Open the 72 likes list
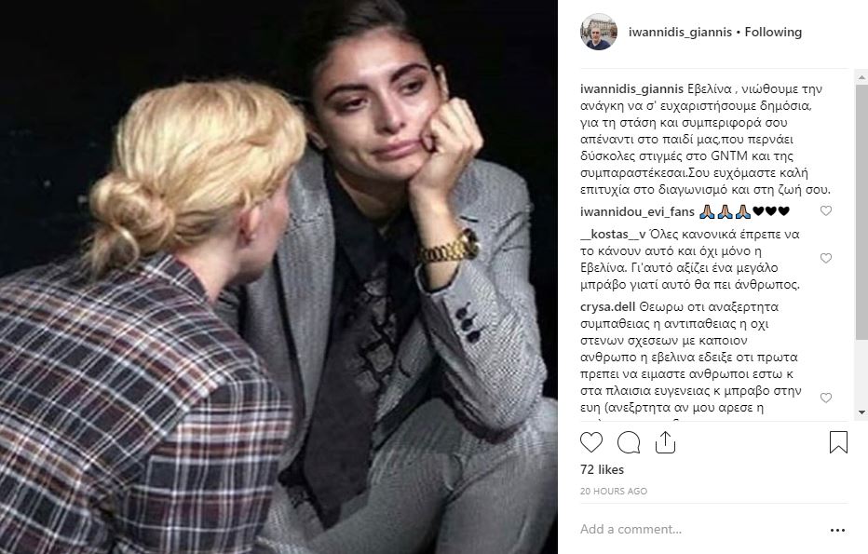Viewport: 868px width, 554px height. [602, 469]
